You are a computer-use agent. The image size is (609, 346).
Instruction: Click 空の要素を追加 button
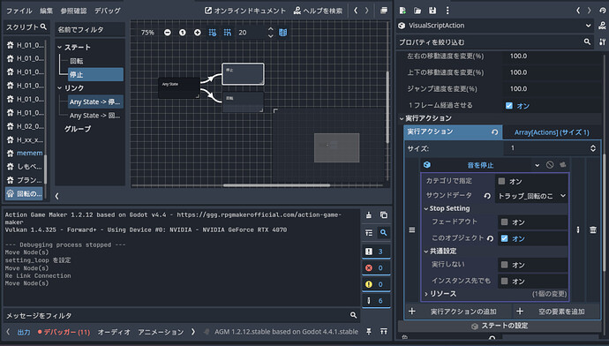[556, 312]
